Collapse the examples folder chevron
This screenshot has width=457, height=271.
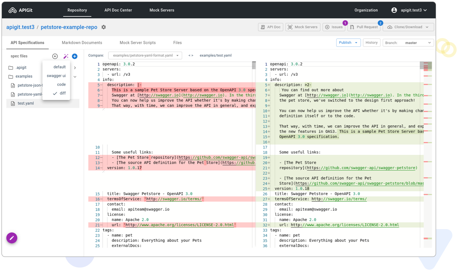click(x=75, y=77)
